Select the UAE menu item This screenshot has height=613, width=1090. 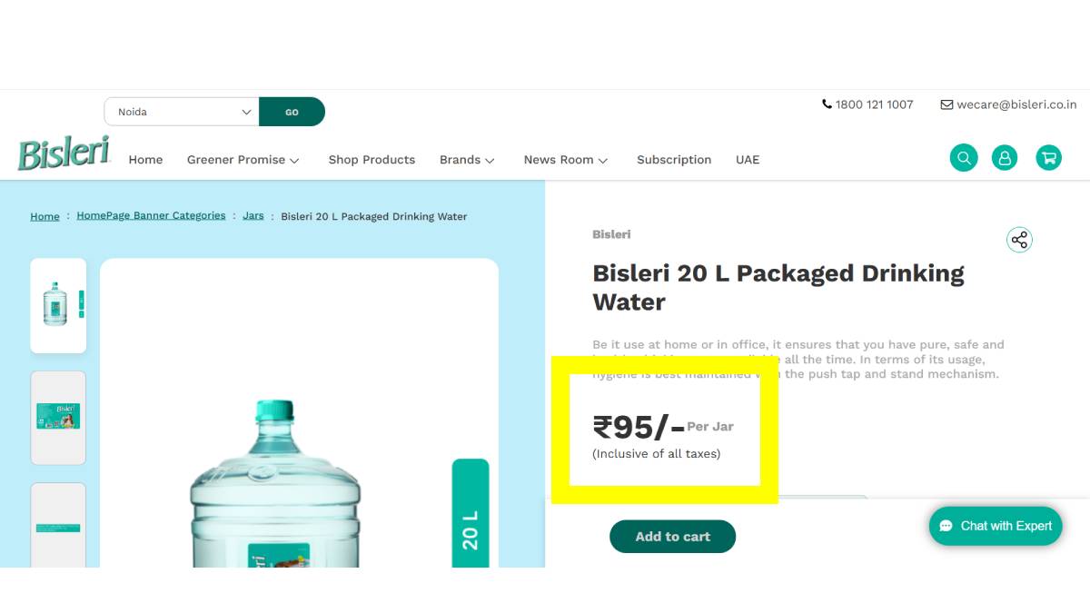coord(748,160)
